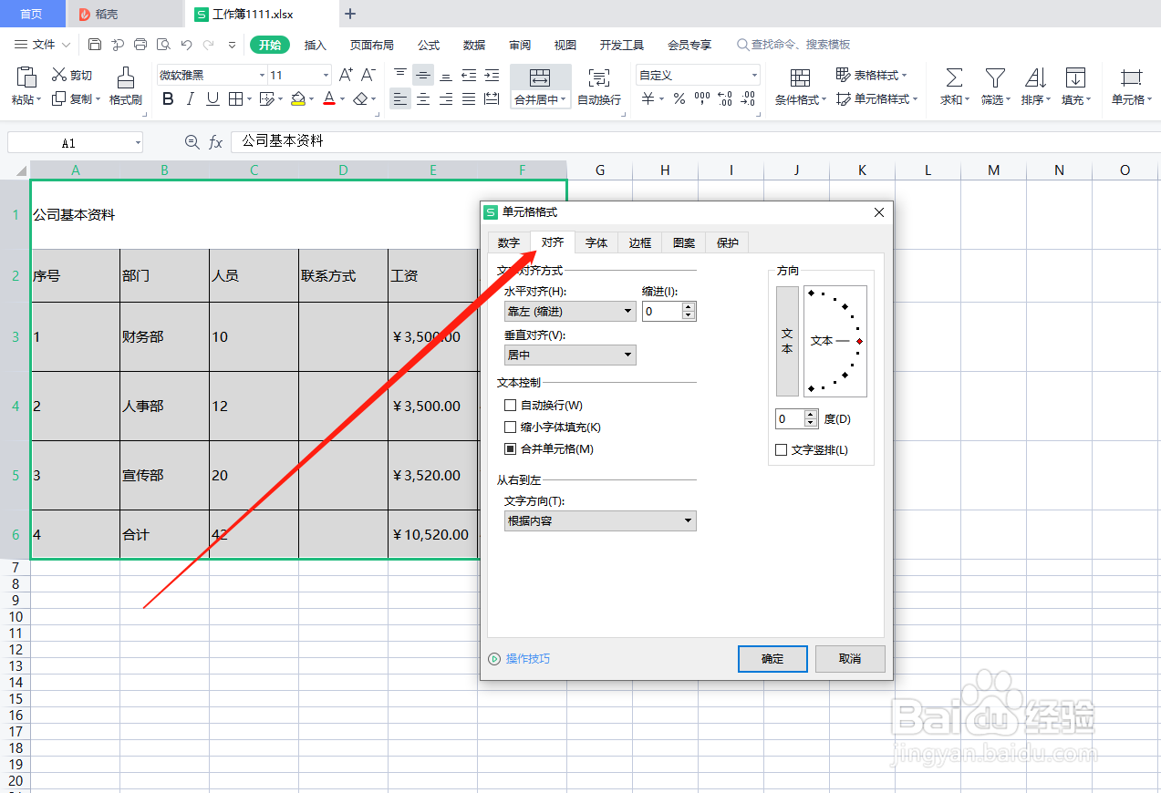Confirm with the 确定 button
The image size is (1161, 793).
772,658
